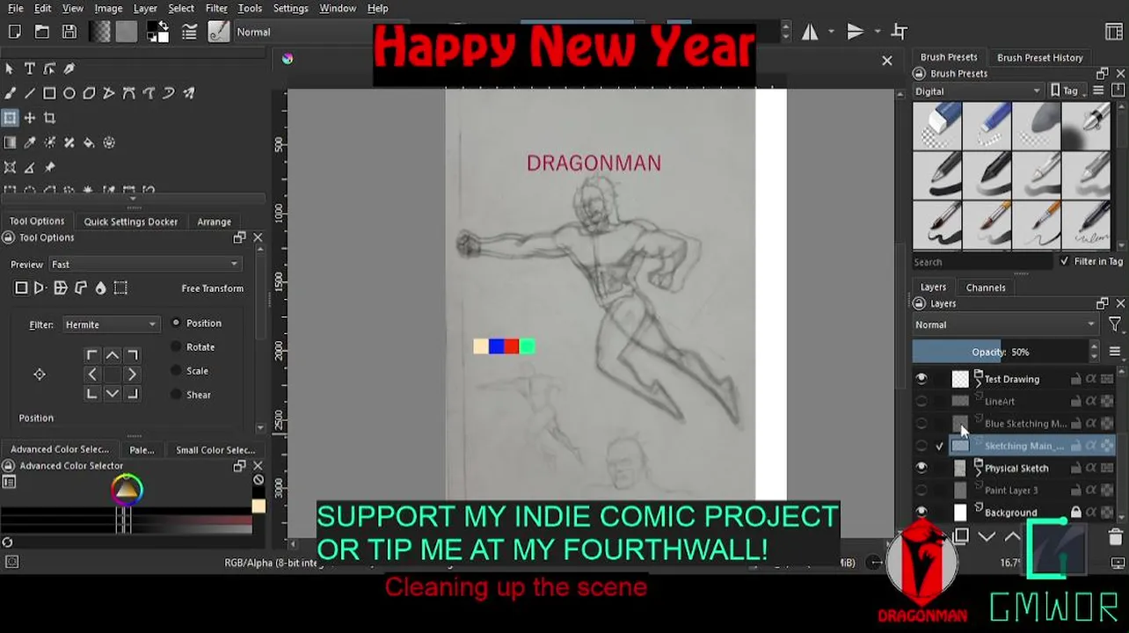Select the Rectangle tool
The image size is (1129, 633).
point(49,93)
